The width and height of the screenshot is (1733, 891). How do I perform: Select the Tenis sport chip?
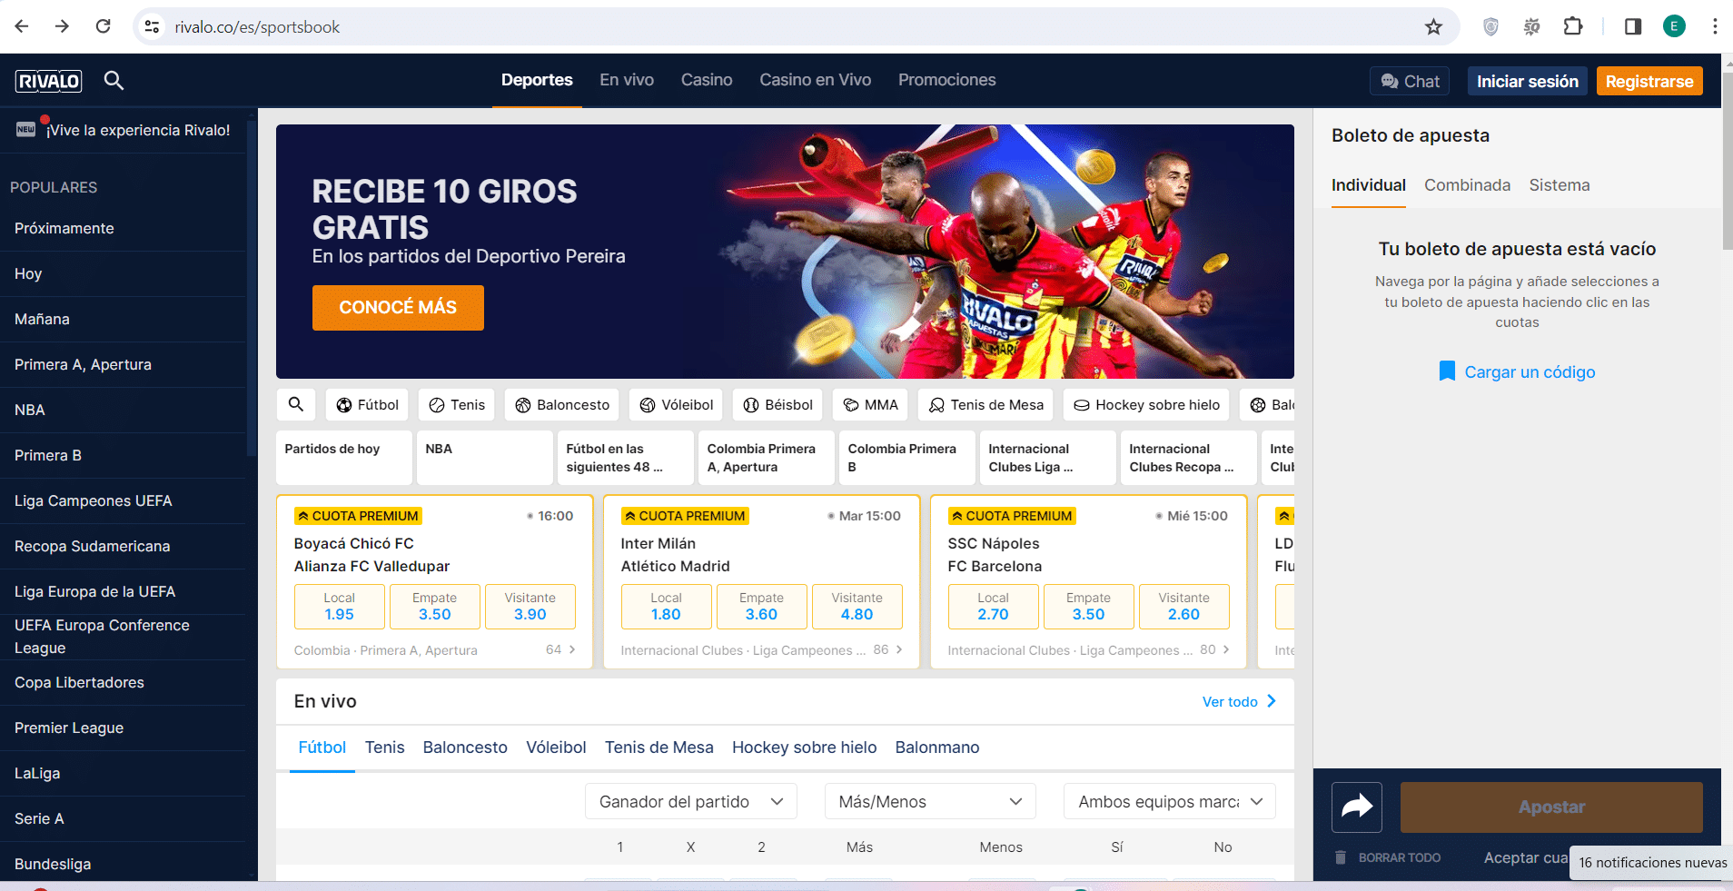(x=456, y=405)
